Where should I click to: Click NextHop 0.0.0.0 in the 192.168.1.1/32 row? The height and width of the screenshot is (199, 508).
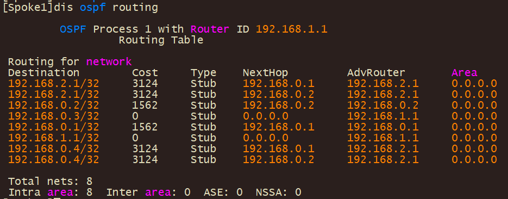coord(265,138)
